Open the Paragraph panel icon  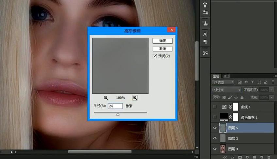tap(205, 42)
